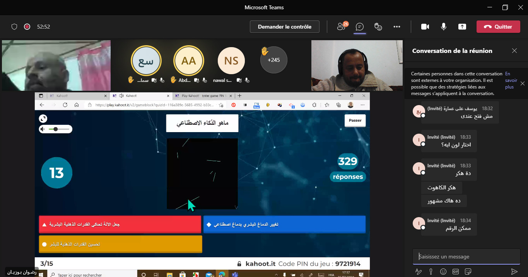Image resolution: width=528 pixels, height=277 pixels.
Task: Open the emoji picker
Action: point(443,271)
